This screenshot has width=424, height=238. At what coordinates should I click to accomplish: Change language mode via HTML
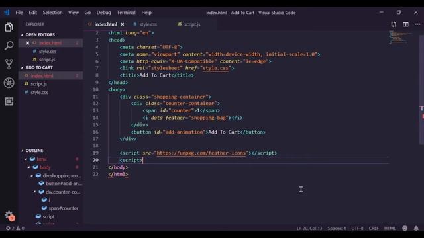click(x=390, y=228)
